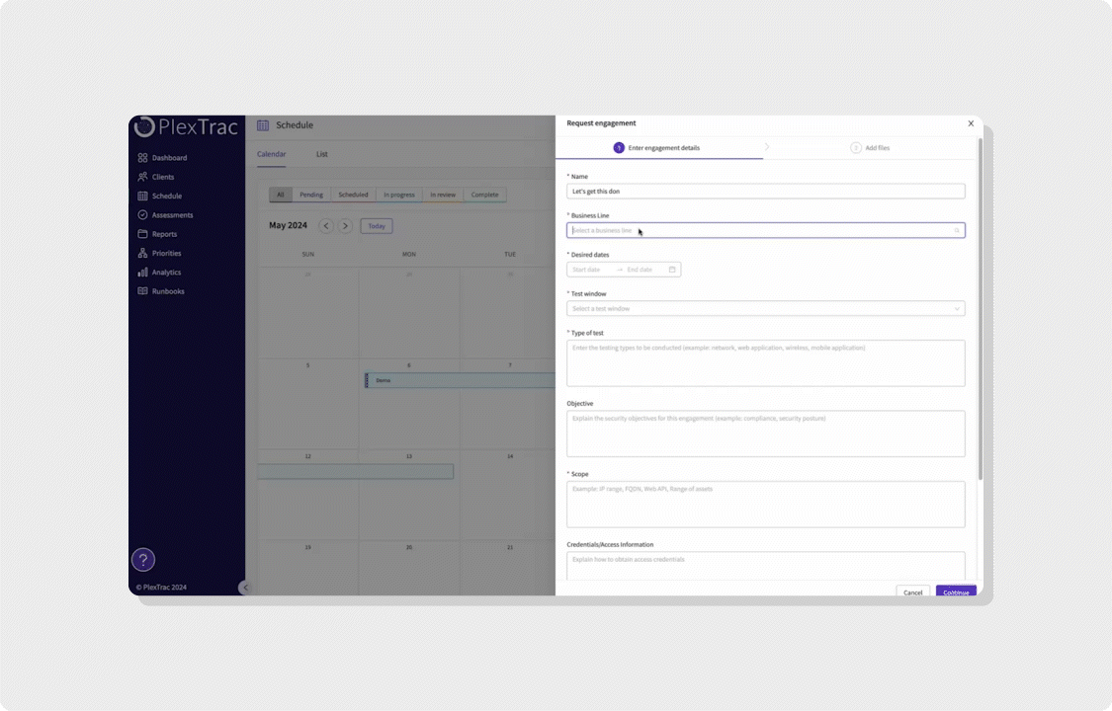Click the Name input field
This screenshot has width=1112, height=711.
point(766,192)
